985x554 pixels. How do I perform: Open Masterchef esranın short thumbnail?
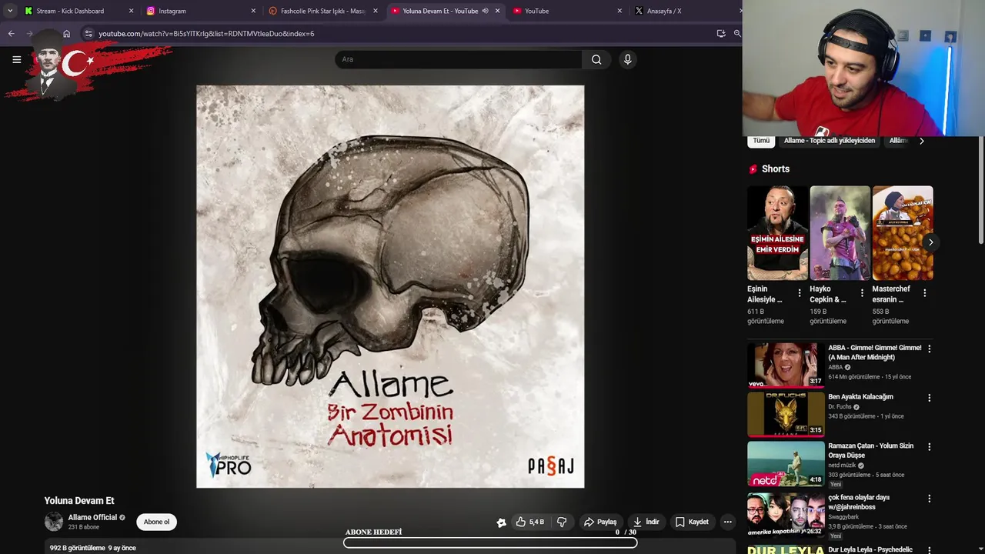tap(903, 233)
